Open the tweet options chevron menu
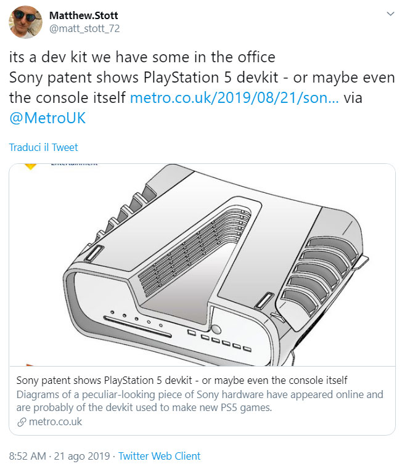 point(390,14)
